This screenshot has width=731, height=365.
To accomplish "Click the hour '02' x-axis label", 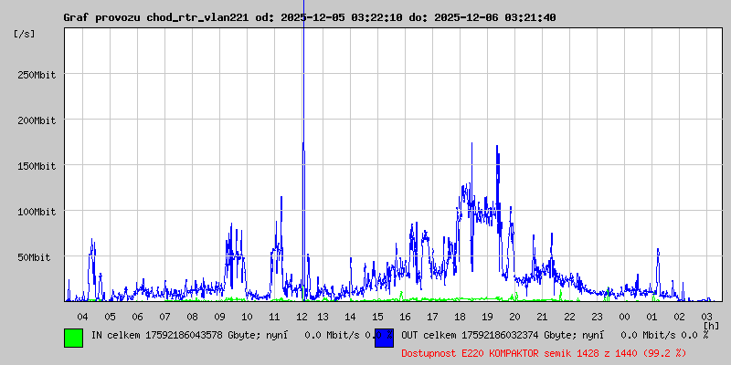I will pyautogui.click(x=679, y=317).
